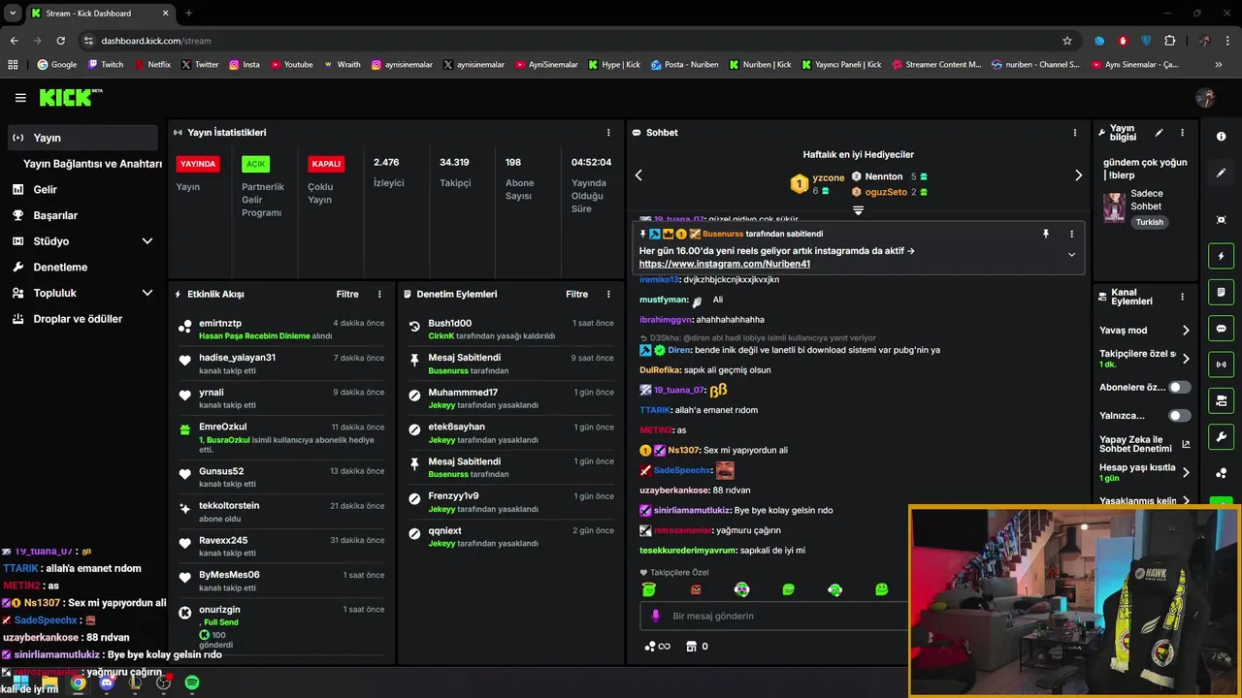
Task: Open the Yavaş mod settings arrow
Action: (1185, 331)
